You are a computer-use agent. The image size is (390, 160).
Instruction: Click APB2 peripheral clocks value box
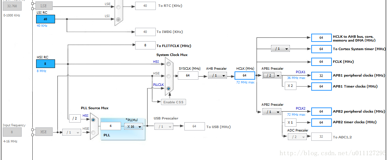pyautogui.click(x=321, y=112)
